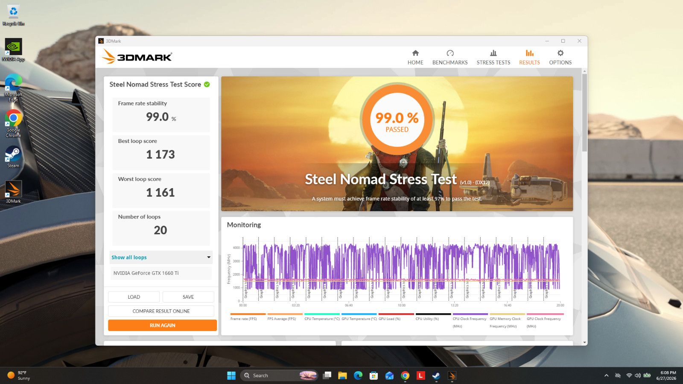This screenshot has height=384, width=683.
Task: Click the Monitoring section heading
Action: (x=244, y=225)
